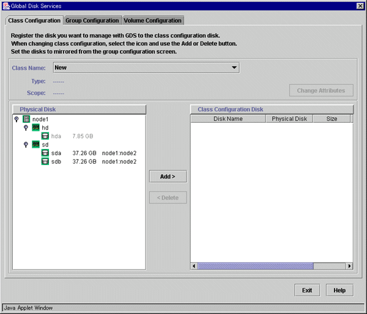Open the Class Configuration tab
The height and width of the screenshot is (314, 367).
click(x=34, y=20)
